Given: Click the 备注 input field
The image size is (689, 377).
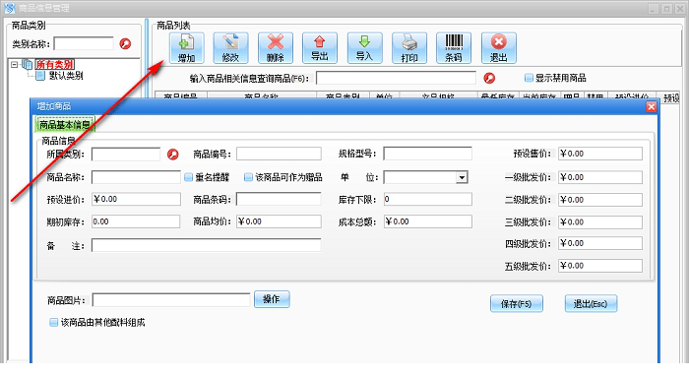Looking at the screenshot, I should (x=206, y=245).
